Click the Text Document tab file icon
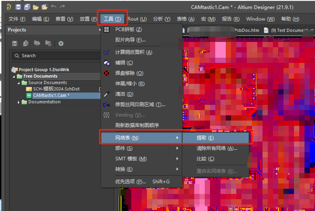Image resolution: width=315 pixels, height=211 pixels. tap(266, 30)
